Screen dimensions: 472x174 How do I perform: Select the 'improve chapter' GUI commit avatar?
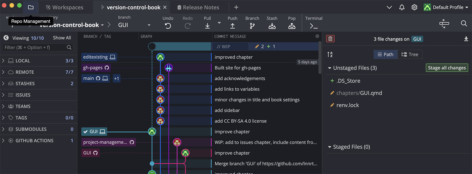click(x=152, y=131)
